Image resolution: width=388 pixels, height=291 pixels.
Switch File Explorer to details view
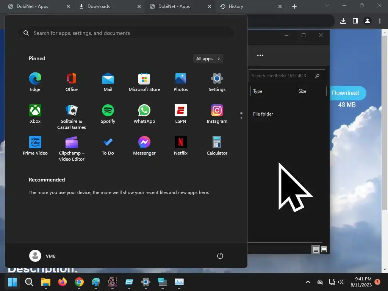(x=316, y=249)
